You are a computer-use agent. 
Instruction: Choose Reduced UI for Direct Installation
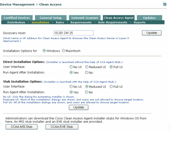(x=87, y=67)
